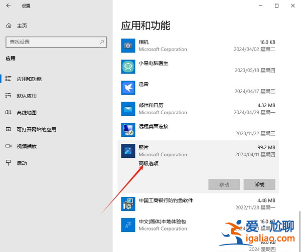Open 启动 in the sidebar
301x252 pixels.
click(x=22, y=163)
